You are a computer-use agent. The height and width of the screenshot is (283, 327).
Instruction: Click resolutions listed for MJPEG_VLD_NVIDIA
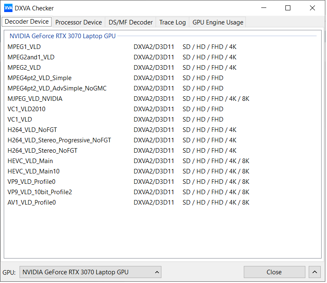[216, 99]
